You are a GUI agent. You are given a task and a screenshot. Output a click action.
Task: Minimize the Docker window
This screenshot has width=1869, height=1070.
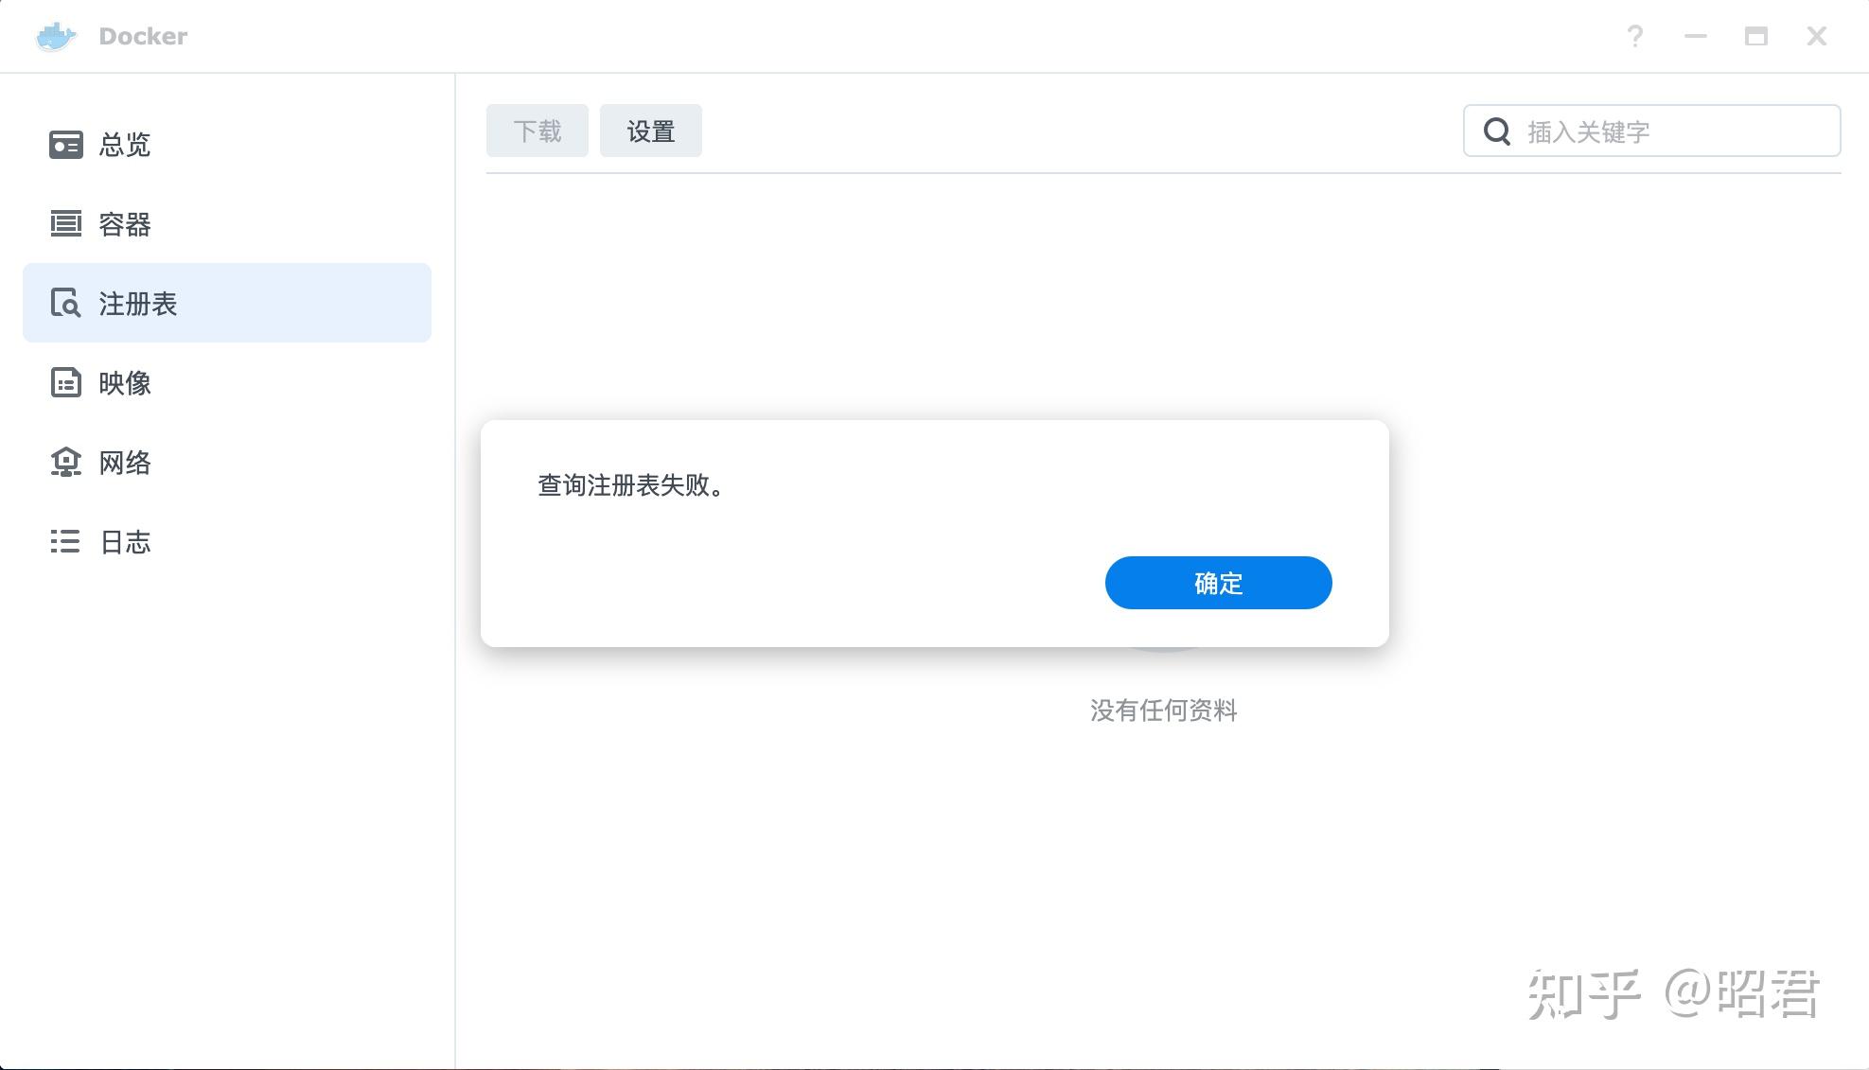(x=1695, y=37)
